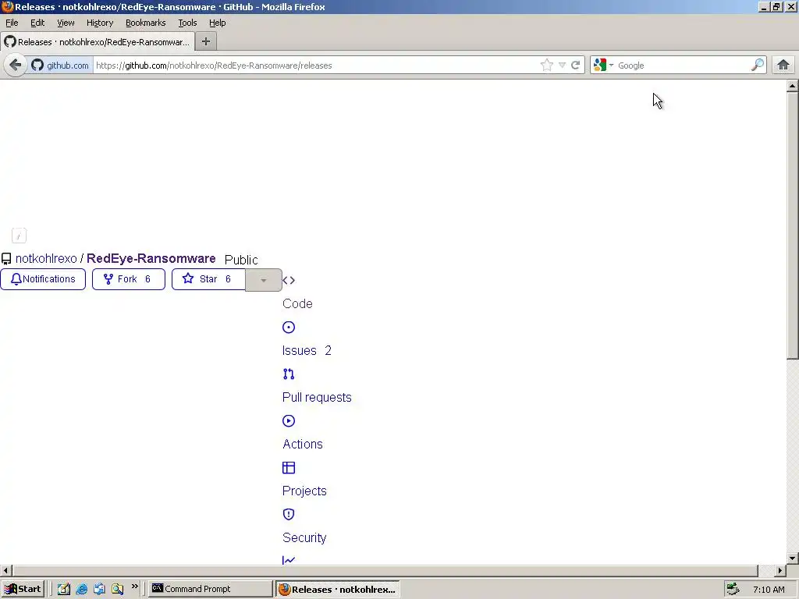Viewport: 799px width, 599px height.
Task: Click the Star button
Action: [x=208, y=279]
